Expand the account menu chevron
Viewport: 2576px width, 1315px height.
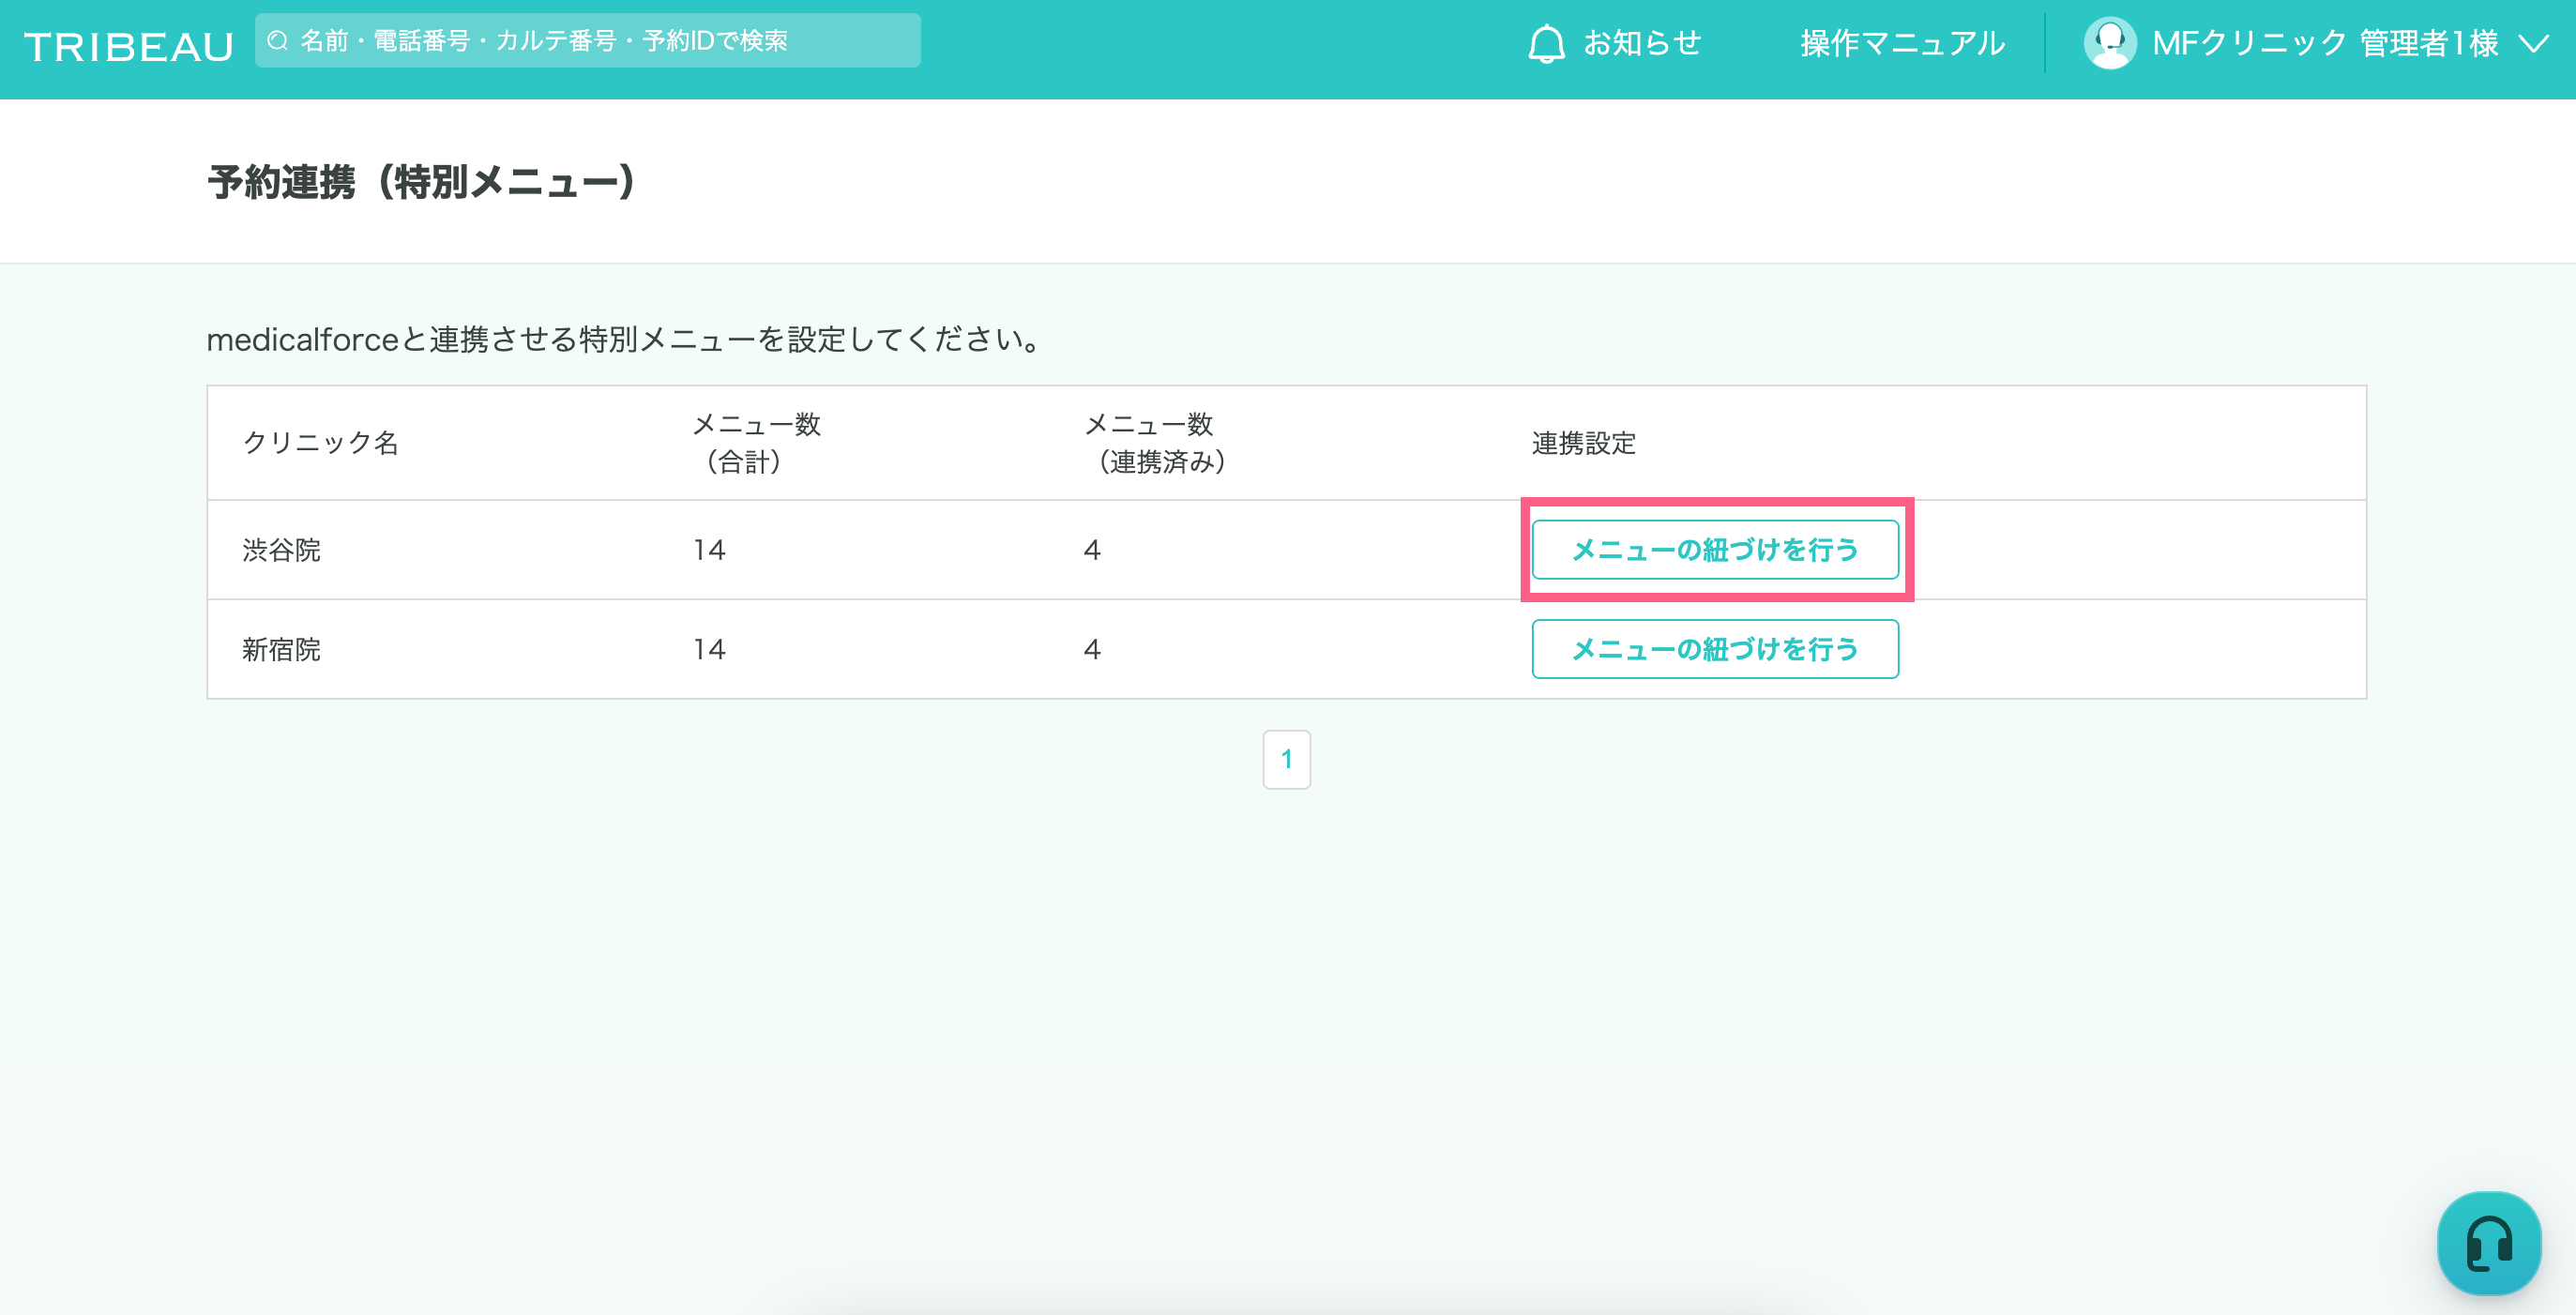tap(2533, 43)
